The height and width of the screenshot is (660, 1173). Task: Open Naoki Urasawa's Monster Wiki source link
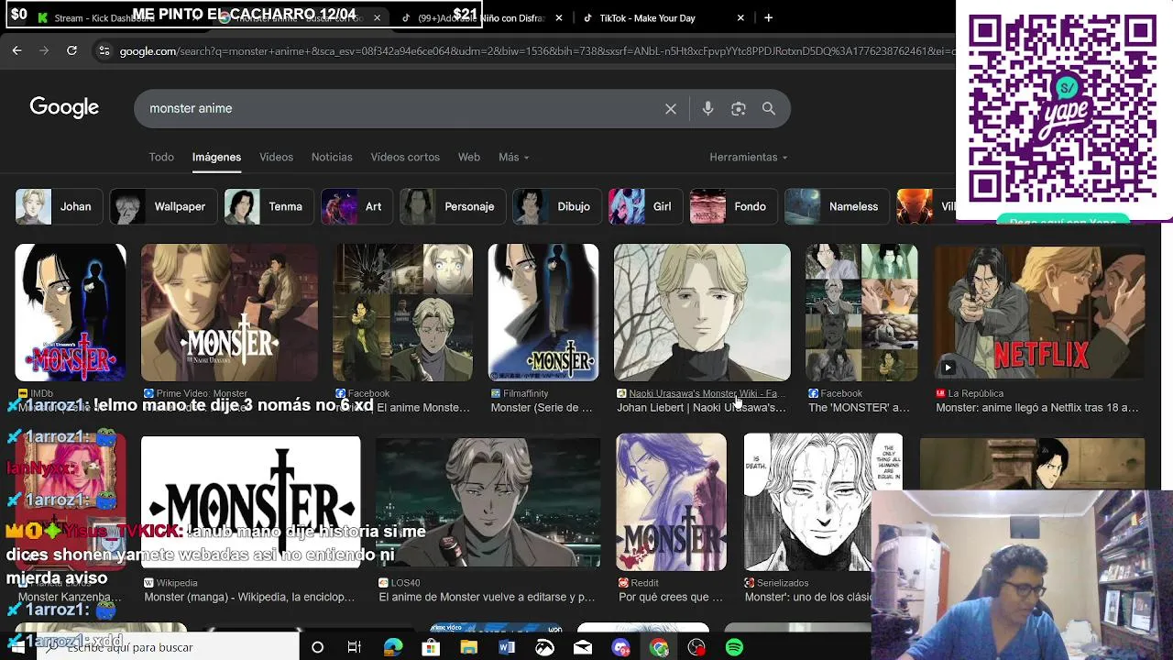pos(702,393)
